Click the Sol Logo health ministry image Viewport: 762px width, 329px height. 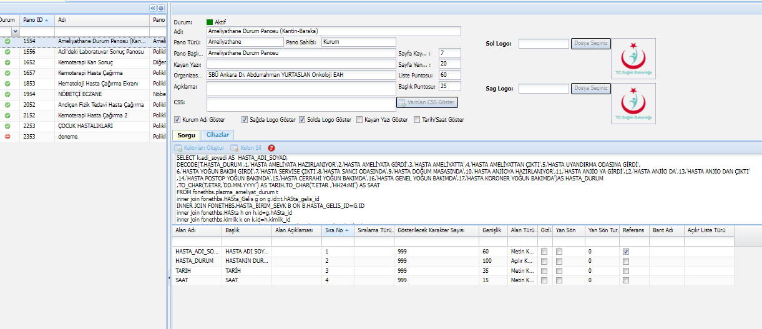[x=633, y=59]
